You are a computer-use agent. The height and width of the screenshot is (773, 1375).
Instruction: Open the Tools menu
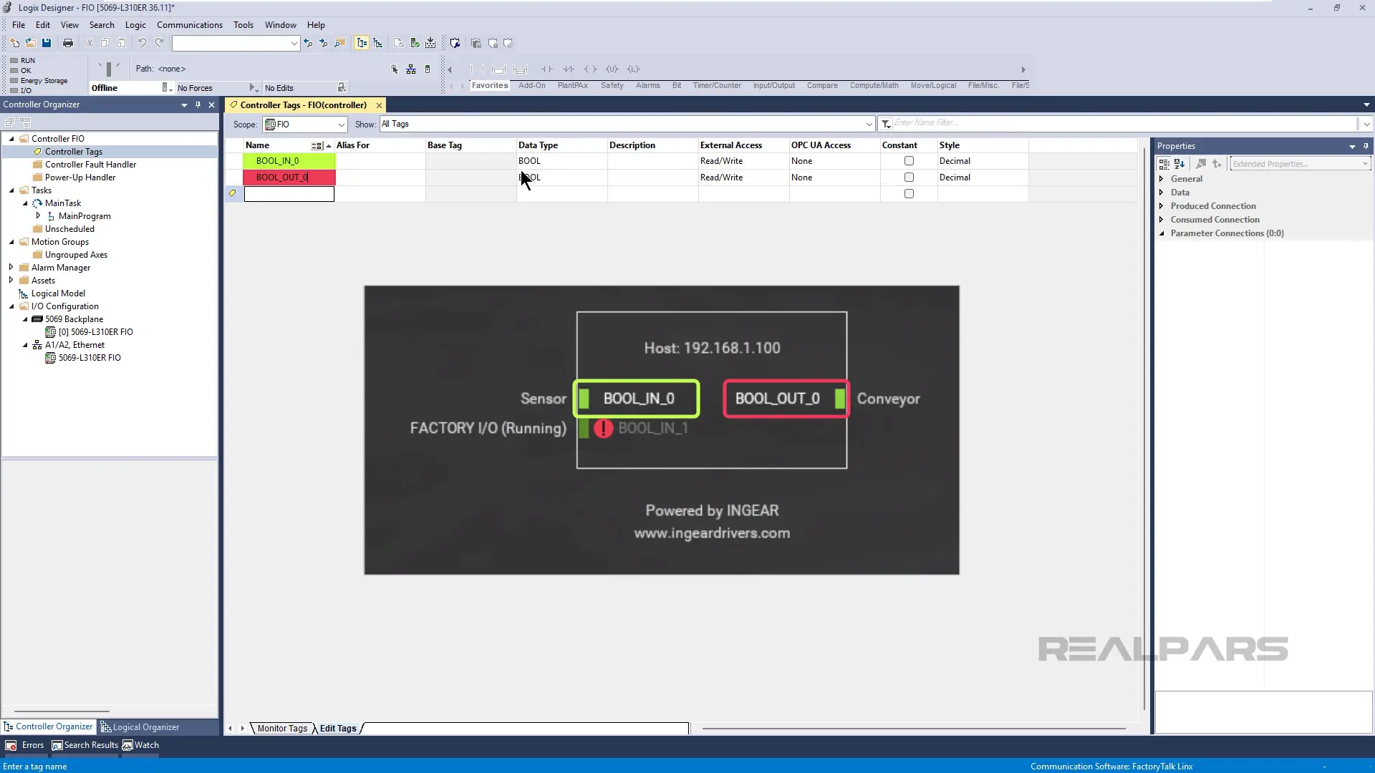(x=243, y=24)
